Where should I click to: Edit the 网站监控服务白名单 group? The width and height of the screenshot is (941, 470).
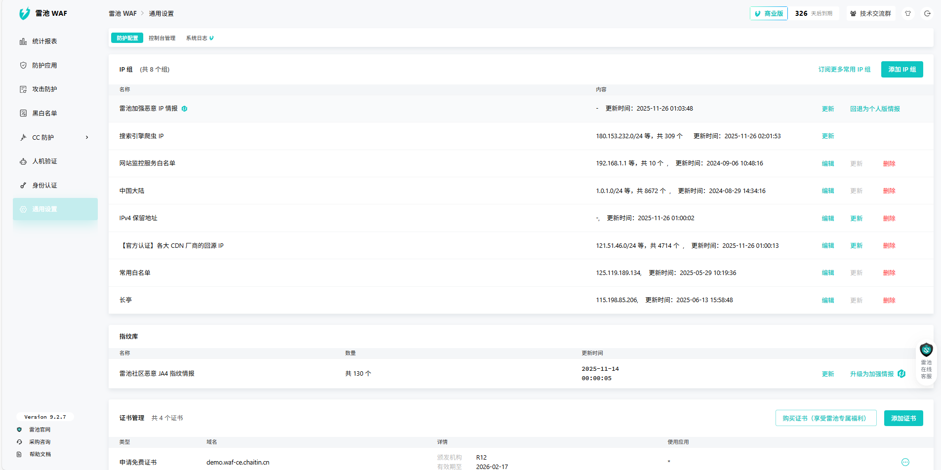pyautogui.click(x=828, y=164)
